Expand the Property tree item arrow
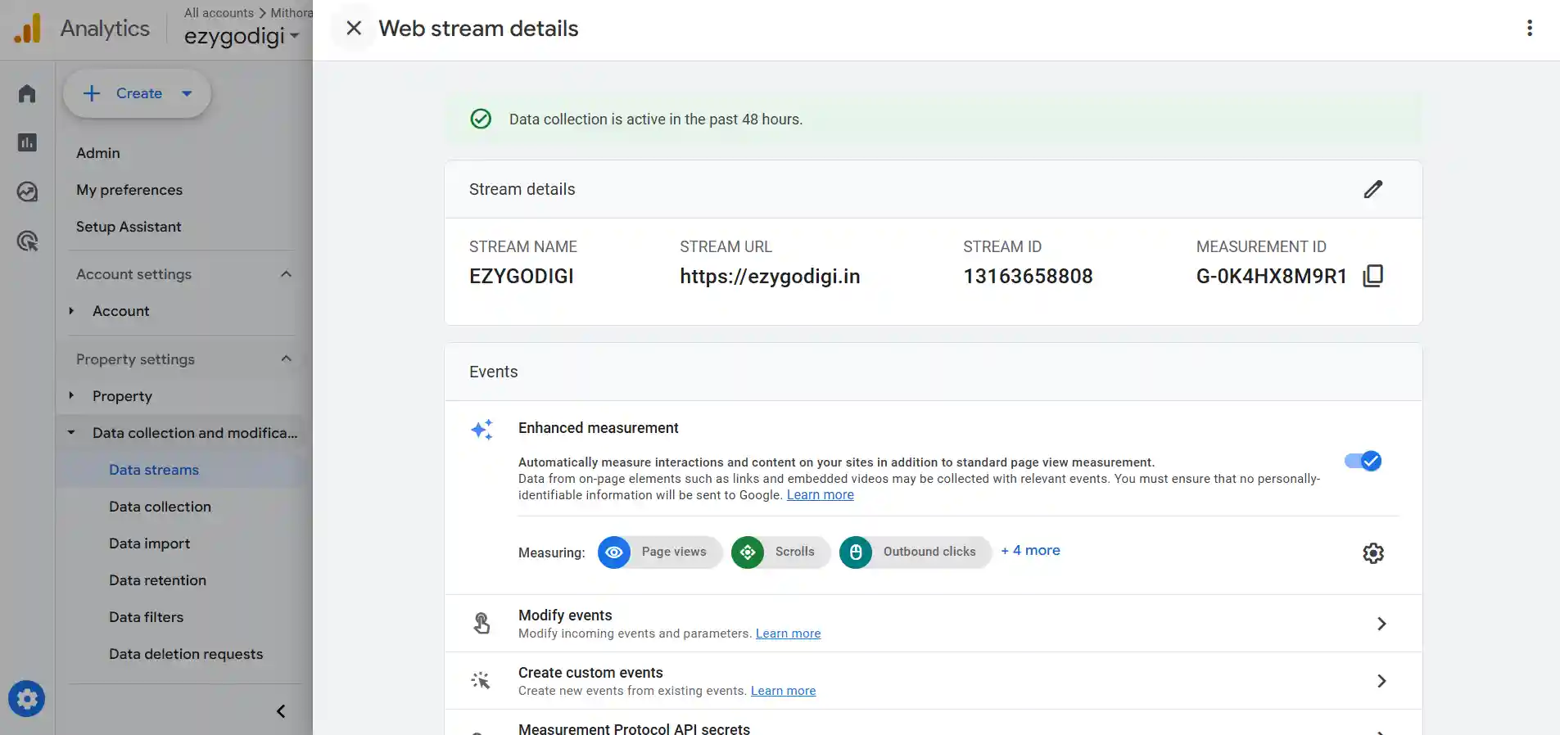Screen dimensions: 1560x735 point(71,395)
